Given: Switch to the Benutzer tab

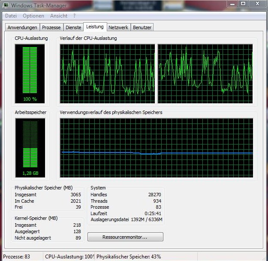Looking at the screenshot, I should [x=142, y=27].
